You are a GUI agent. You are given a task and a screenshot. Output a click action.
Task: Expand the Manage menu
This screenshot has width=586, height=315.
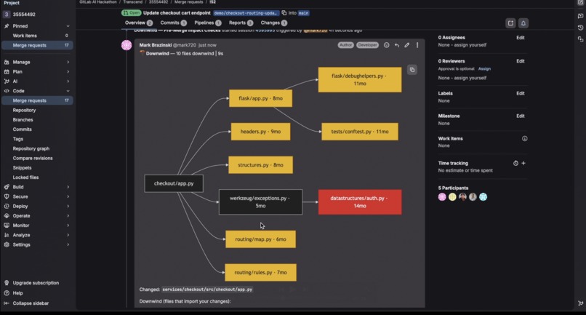click(x=37, y=62)
